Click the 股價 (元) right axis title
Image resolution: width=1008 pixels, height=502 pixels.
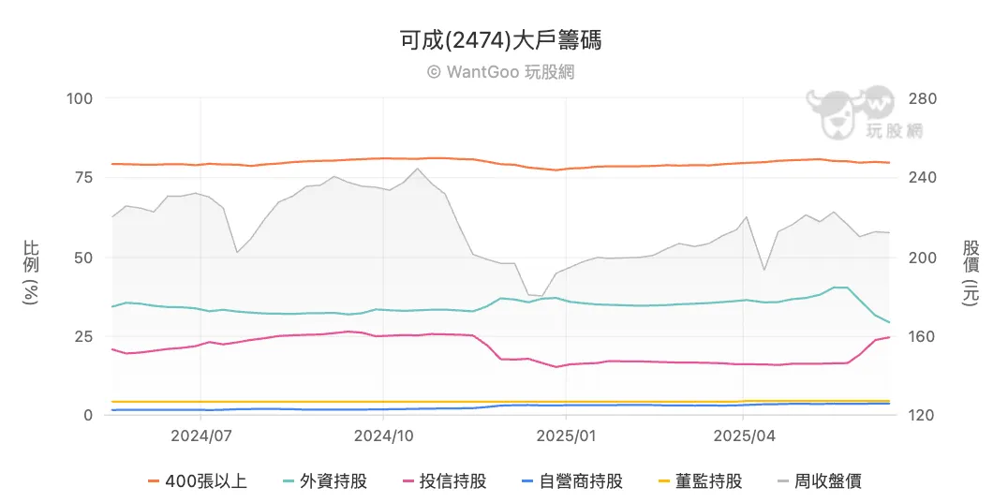tap(971, 272)
